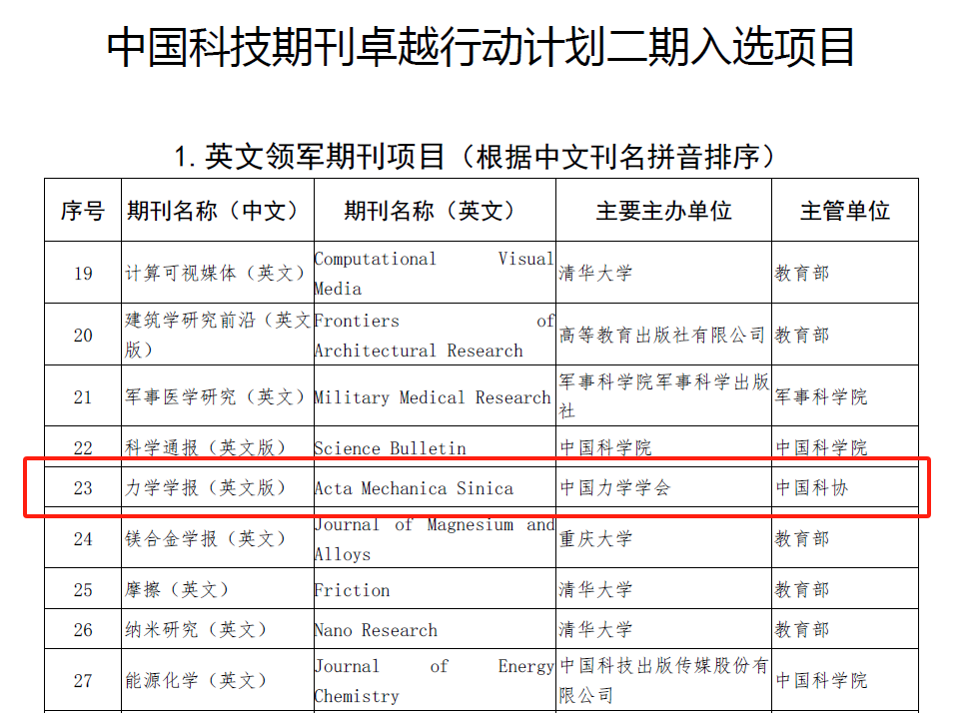Image resolution: width=979 pixels, height=713 pixels.
Task: Click the highlighted Acta Mechanica Sinica entry
Action: pyautogui.click(x=414, y=488)
